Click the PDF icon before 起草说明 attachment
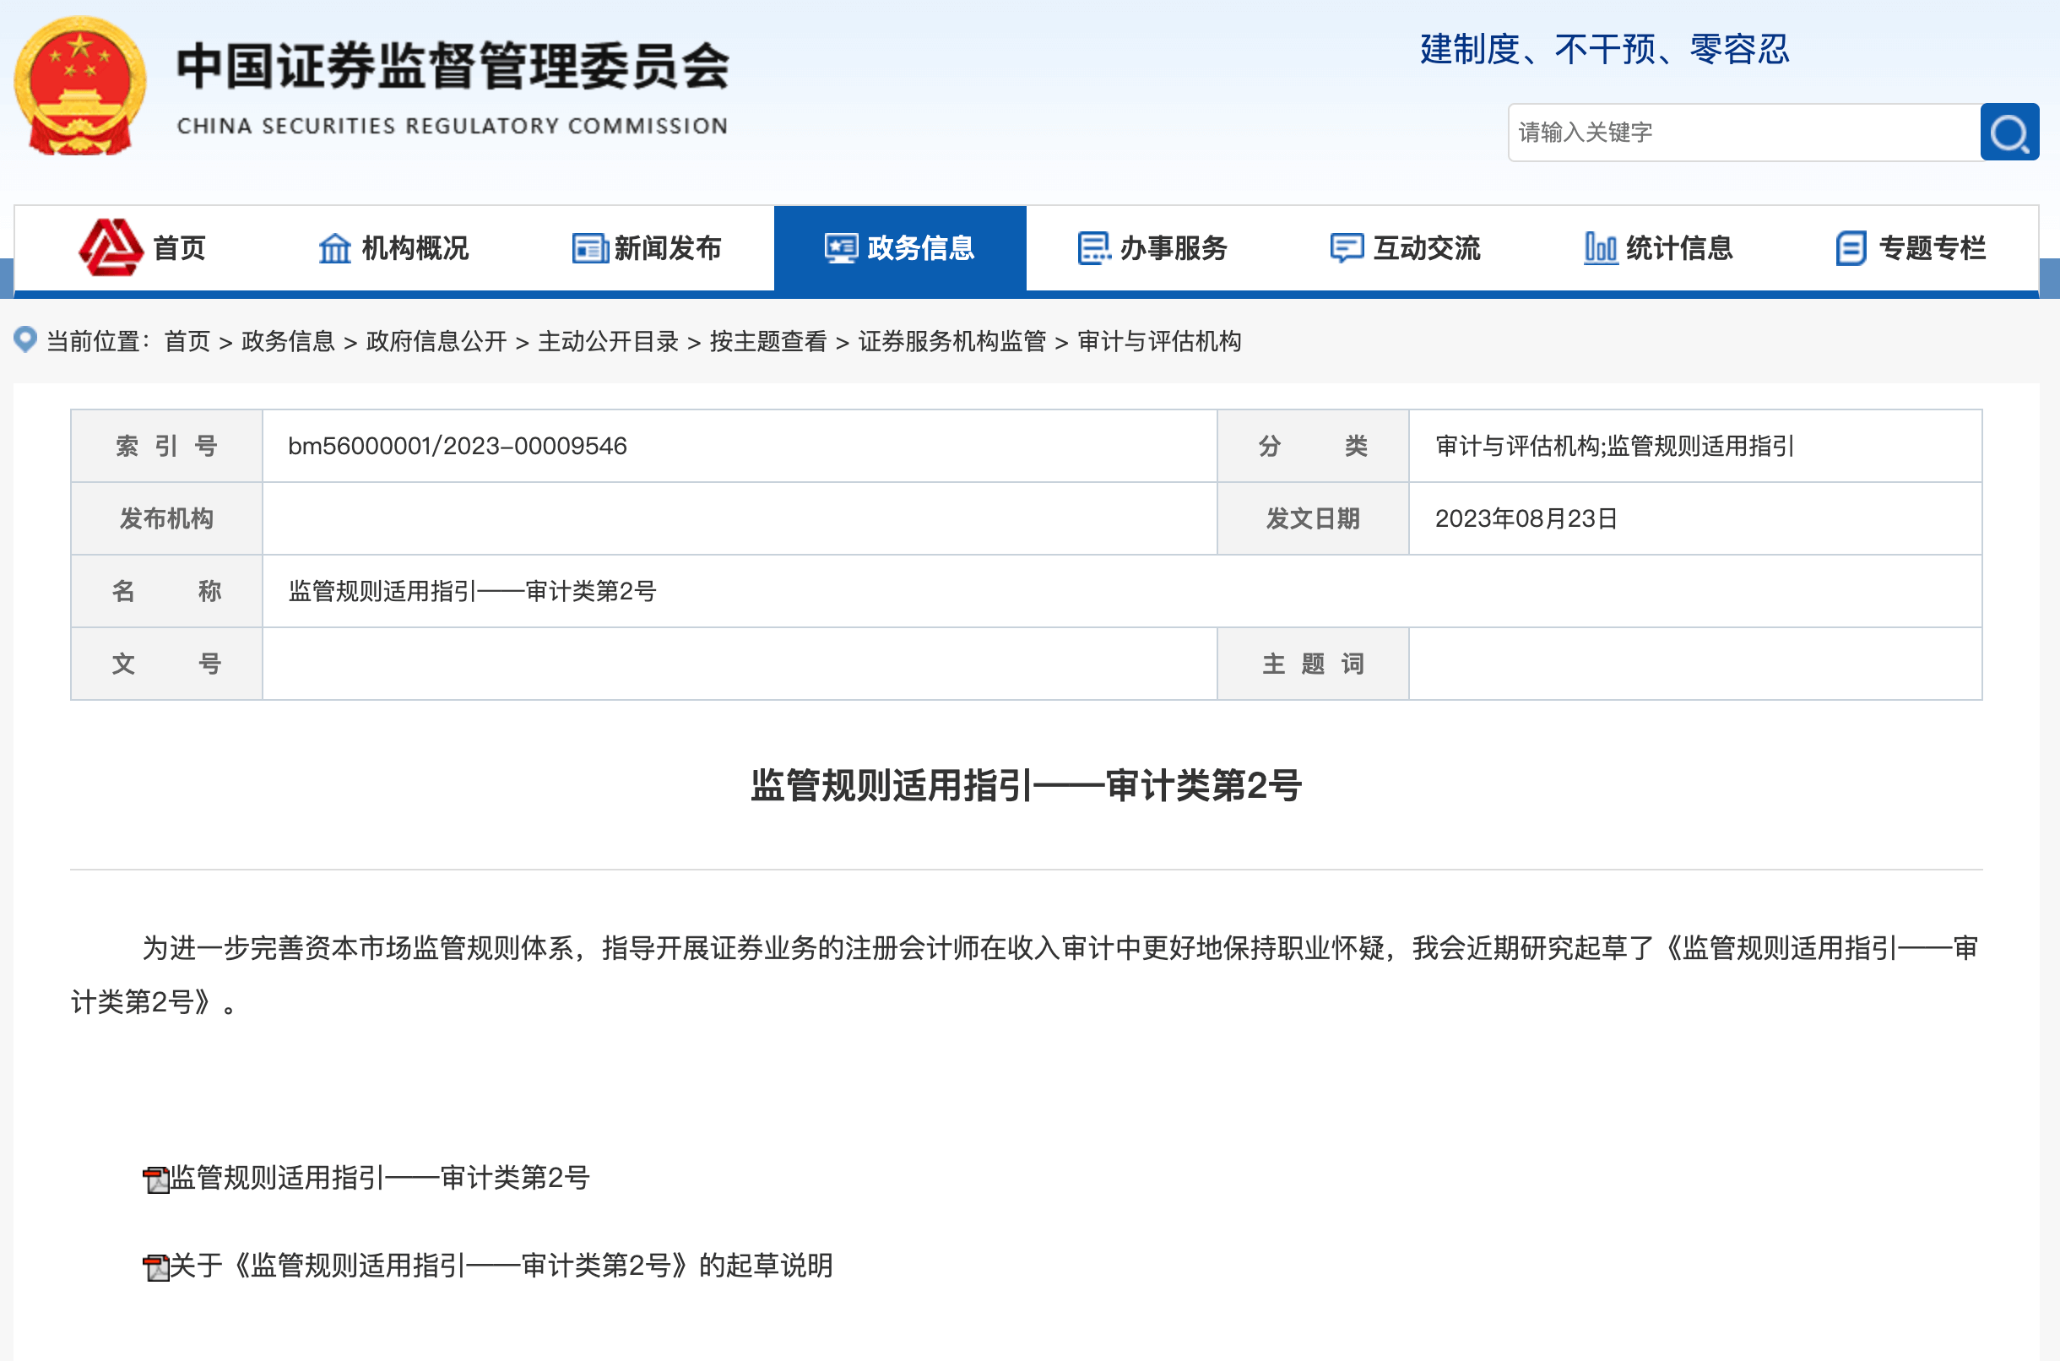 (x=156, y=1267)
